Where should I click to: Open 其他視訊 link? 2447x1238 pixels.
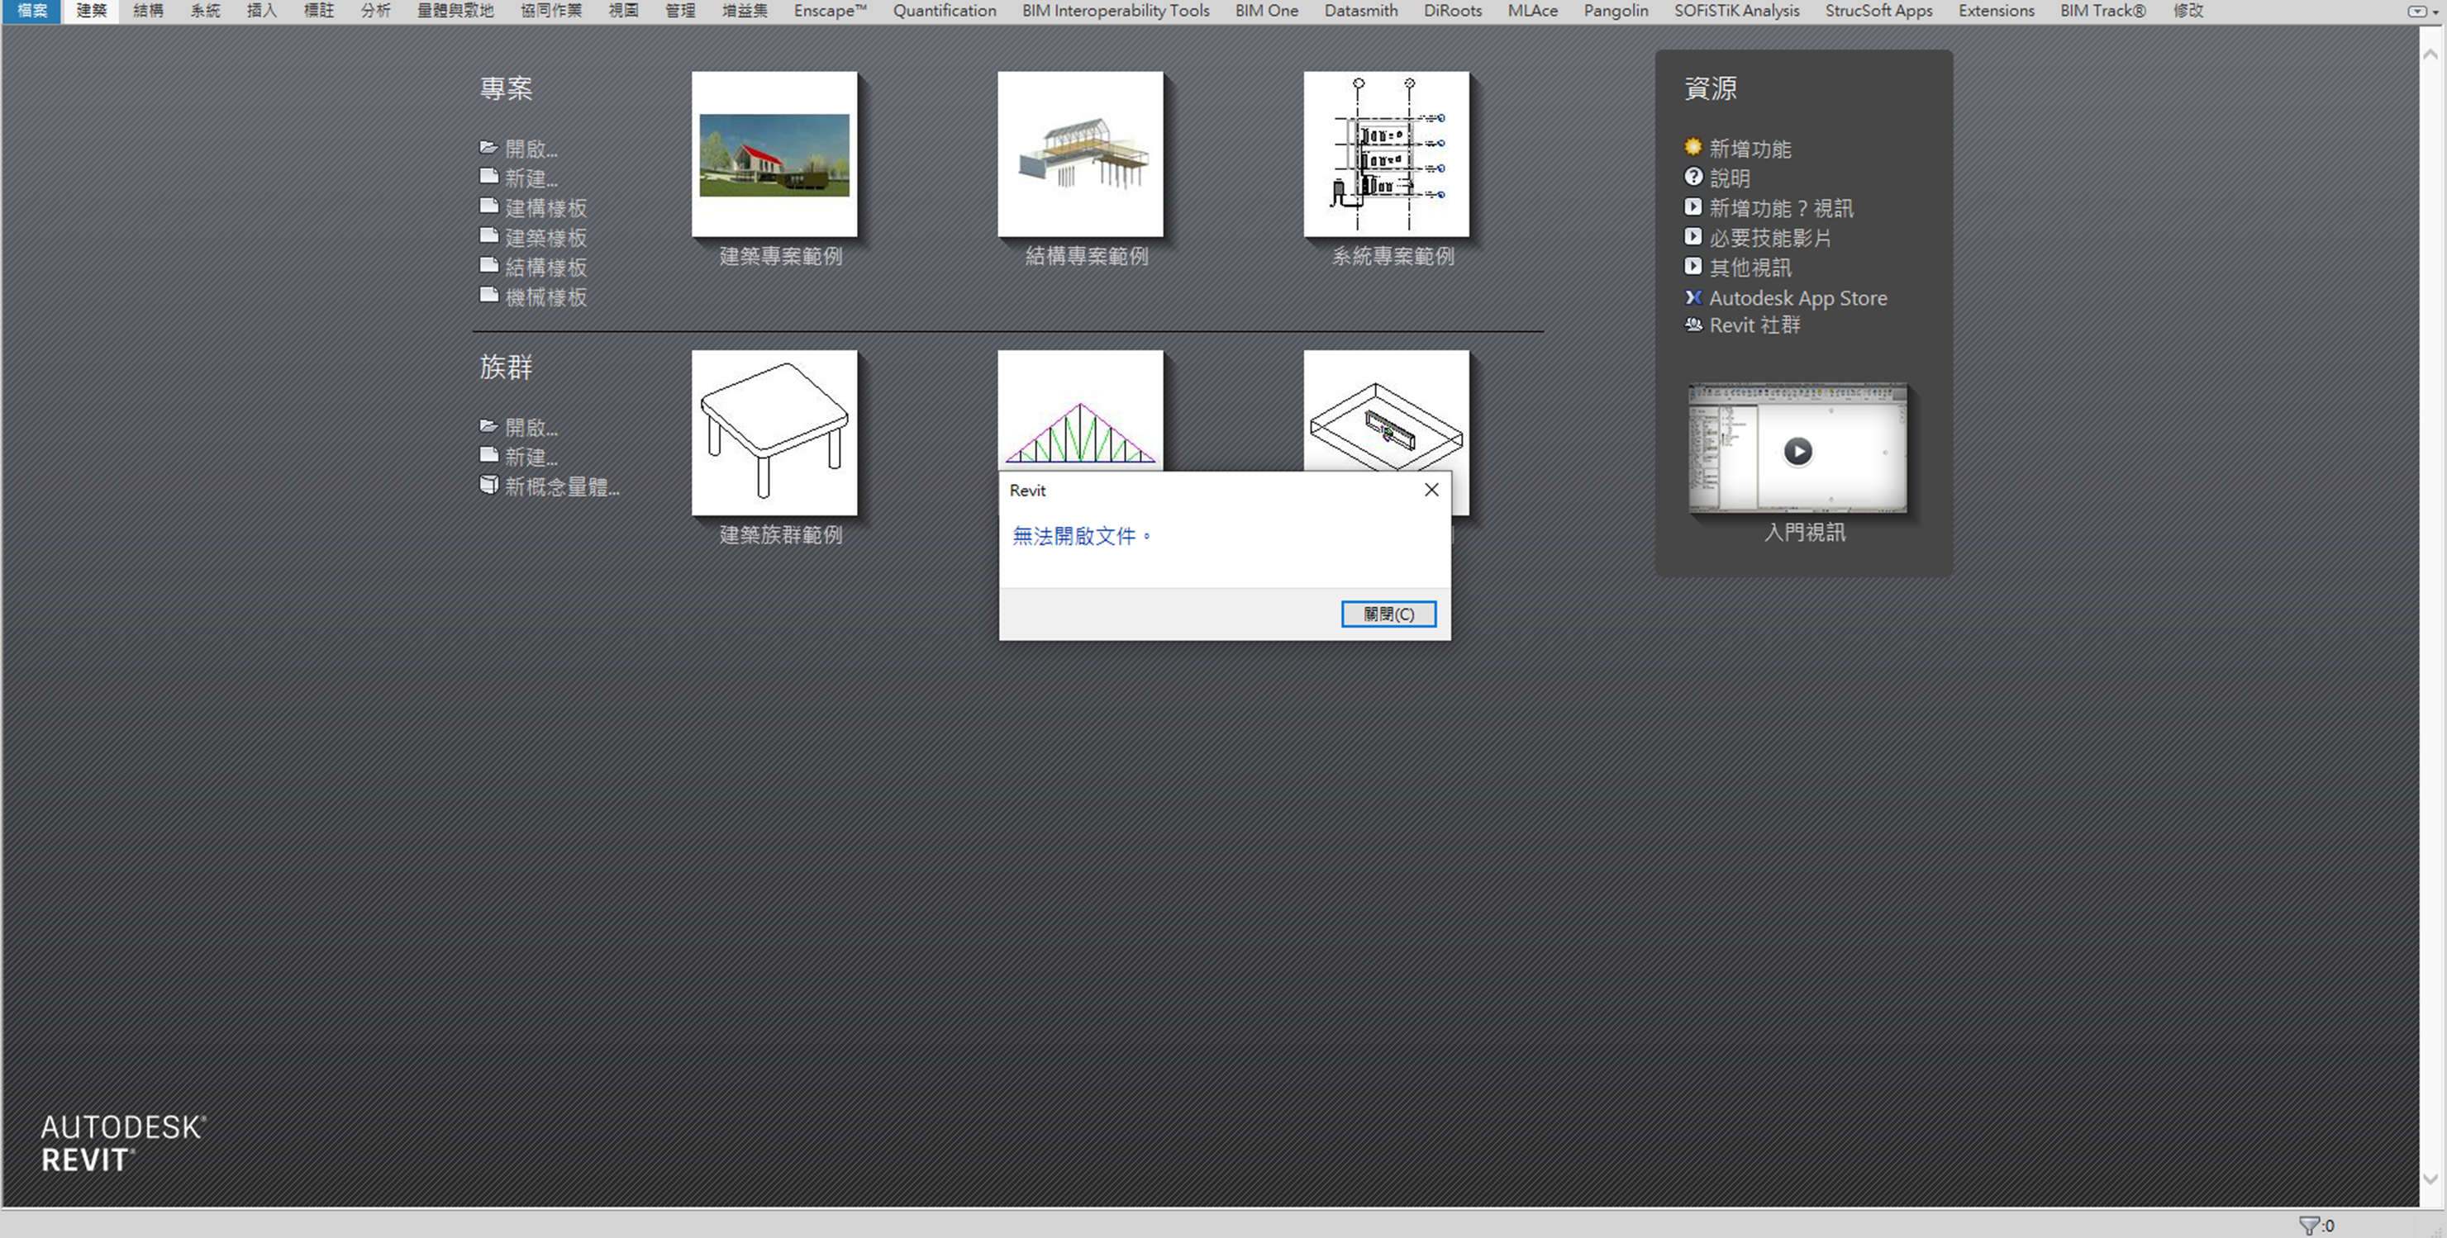[1750, 268]
